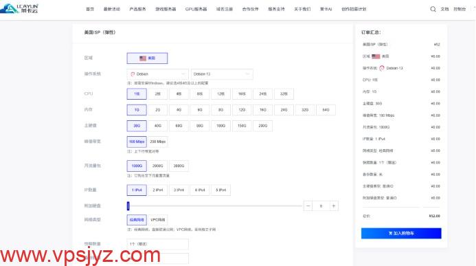The width and height of the screenshot is (476, 266).
Task: Open the 首页 nav item
Action: (x=90, y=9)
